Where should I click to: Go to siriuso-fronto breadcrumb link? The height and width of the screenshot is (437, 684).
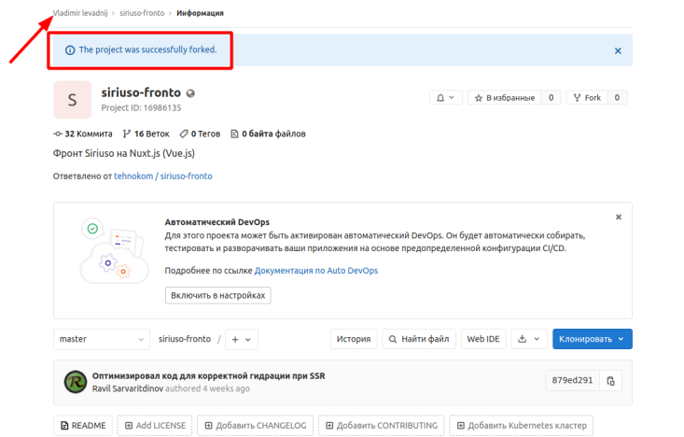142,13
